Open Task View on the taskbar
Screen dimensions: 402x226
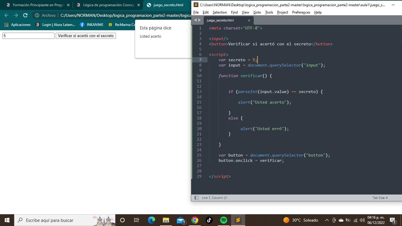[137, 220]
